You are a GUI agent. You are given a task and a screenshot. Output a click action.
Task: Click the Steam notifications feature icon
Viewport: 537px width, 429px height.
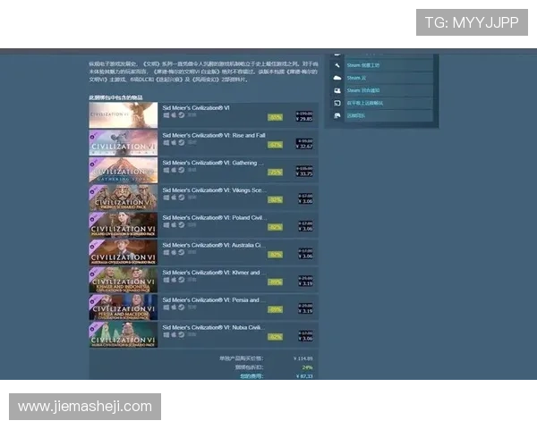tap(337, 90)
